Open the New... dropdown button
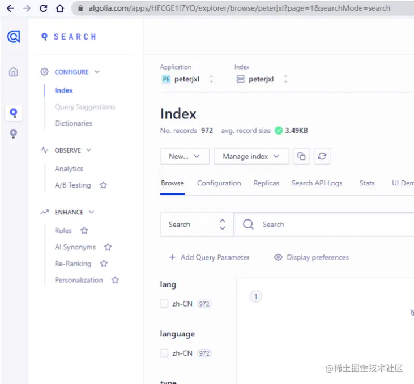The image size is (414, 384). pos(185,156)
